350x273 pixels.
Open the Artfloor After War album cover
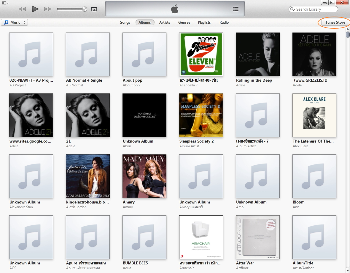coord(258,237)
